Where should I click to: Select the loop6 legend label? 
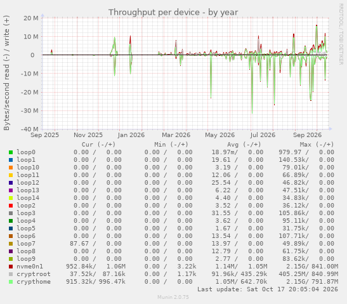pyautogui.click(x=26, y=236)
